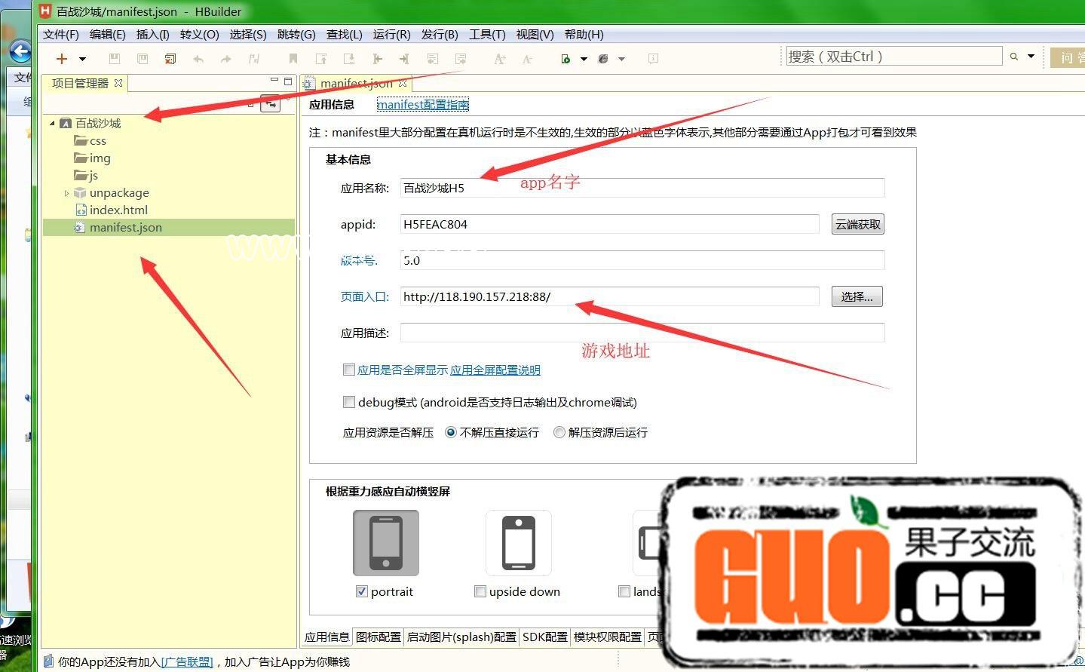Image resolution: width=1085 pixels, height=672 pixels.
Task: Click the upside down phone thumbnail
Action: tap(519, 543)
